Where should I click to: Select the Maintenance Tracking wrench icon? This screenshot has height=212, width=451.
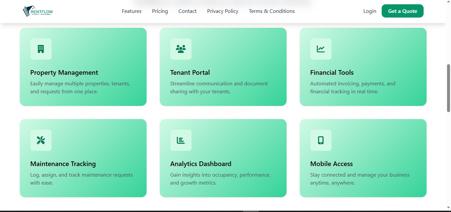[x=41, y=140]
